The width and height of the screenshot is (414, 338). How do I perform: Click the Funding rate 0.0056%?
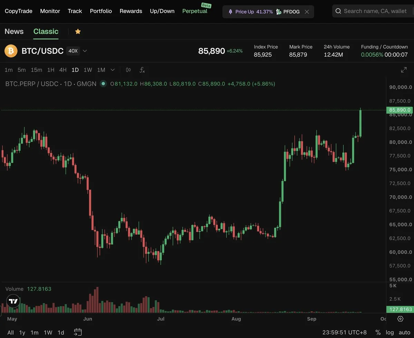[x=372, y=54]
